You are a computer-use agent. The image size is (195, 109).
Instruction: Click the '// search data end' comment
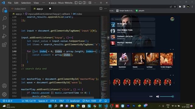pyautogui.click(x=34, y=69)
